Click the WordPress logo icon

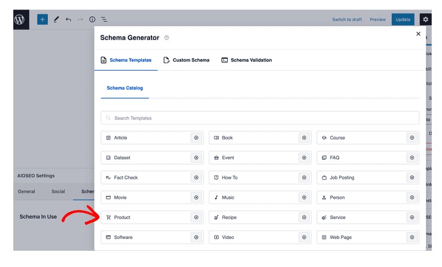pyautogui.click(x=21, y=20)
